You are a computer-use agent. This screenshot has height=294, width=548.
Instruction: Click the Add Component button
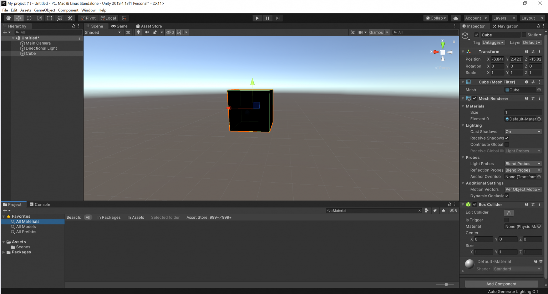[501, 284]
